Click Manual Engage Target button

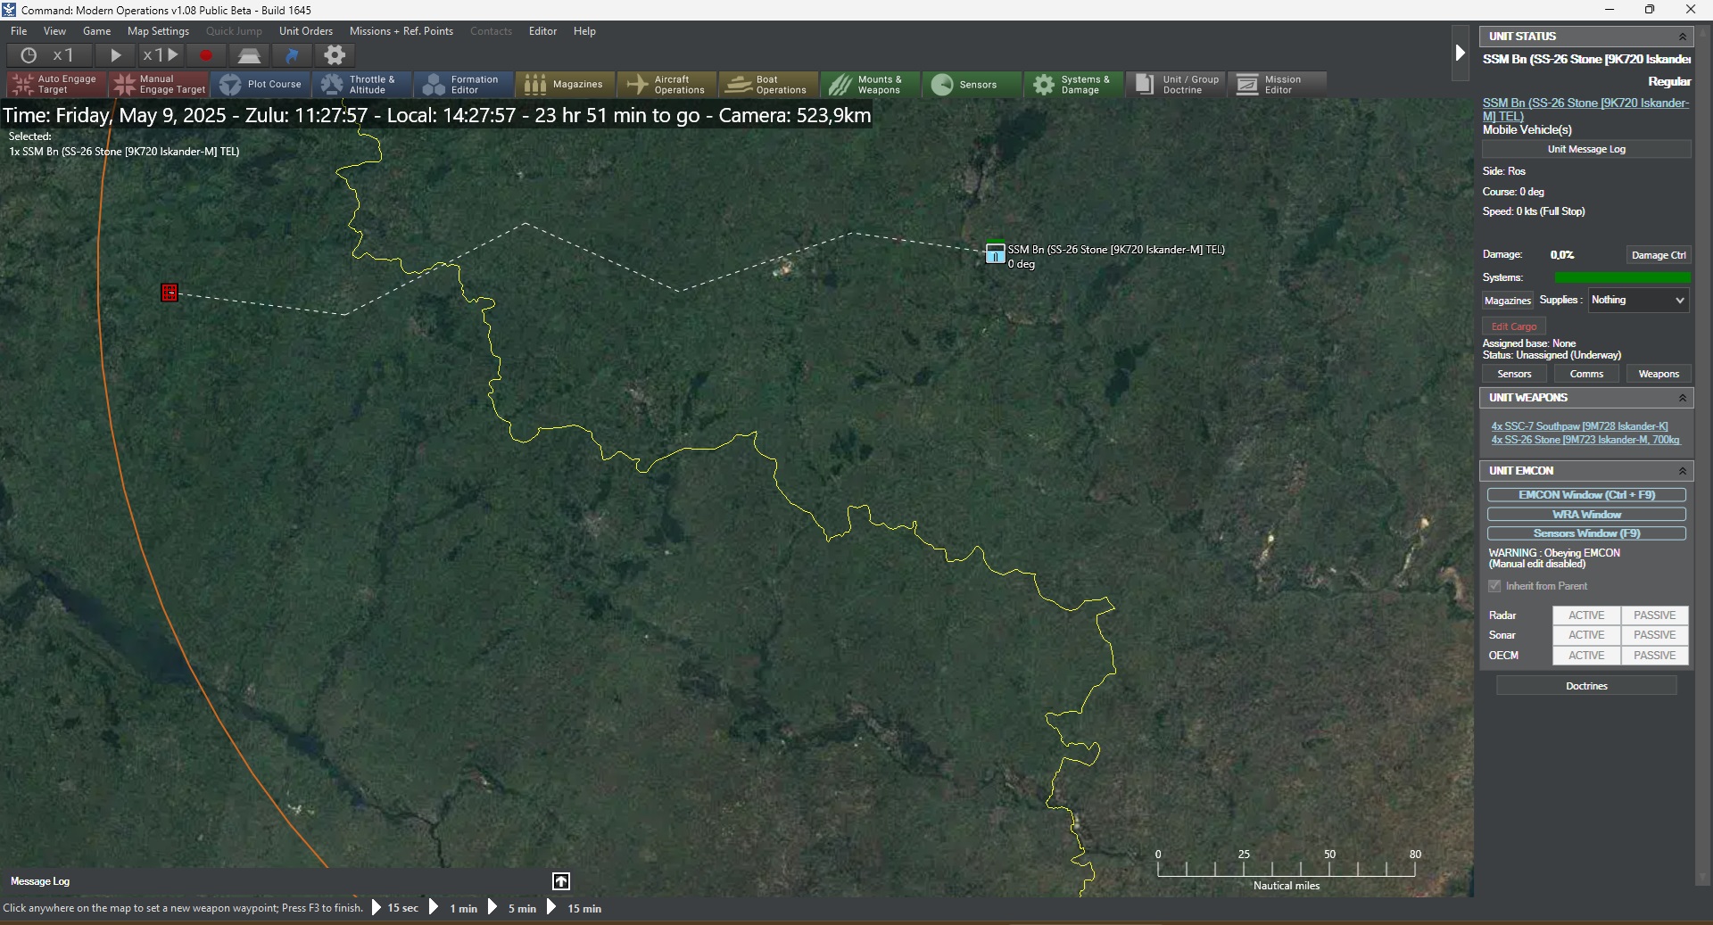click(x=159, y=84)
